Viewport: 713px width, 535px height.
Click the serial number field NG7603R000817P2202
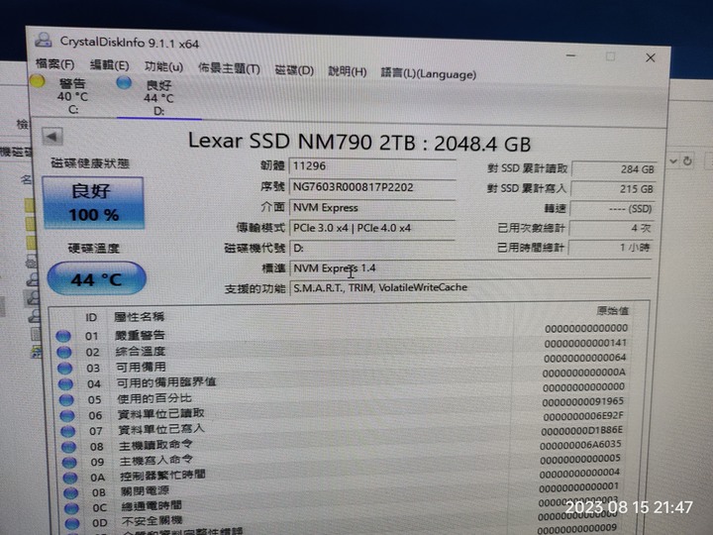click(373, 187)
